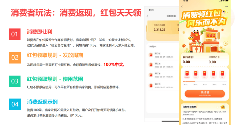Click the slide title 消费者玩法
This screenshot has height=125, width=238.
click(x=31, y=13)
